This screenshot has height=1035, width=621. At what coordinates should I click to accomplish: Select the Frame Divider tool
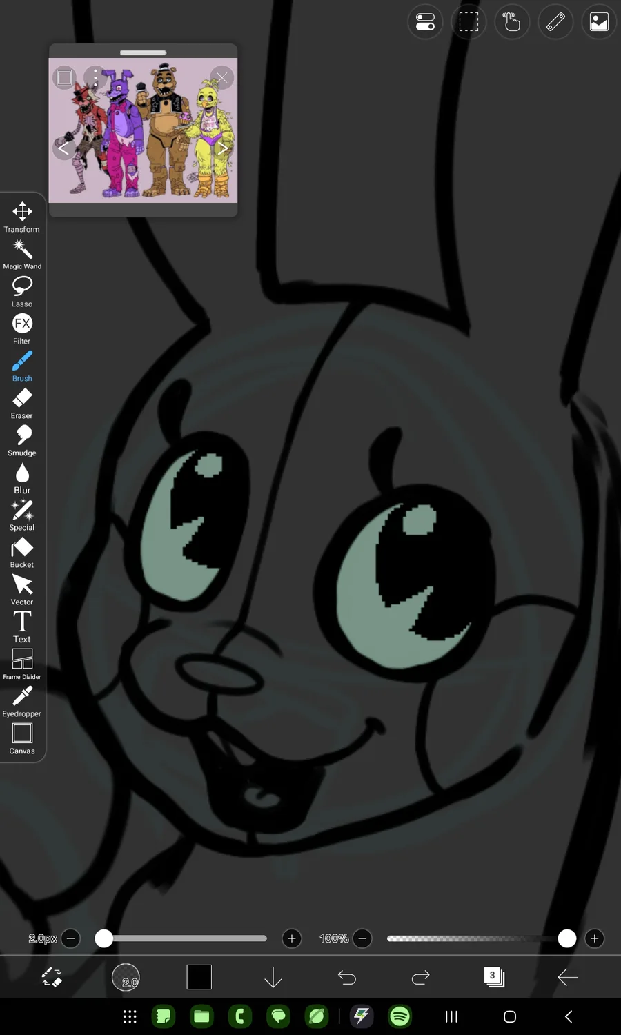[x=22, y=664]
